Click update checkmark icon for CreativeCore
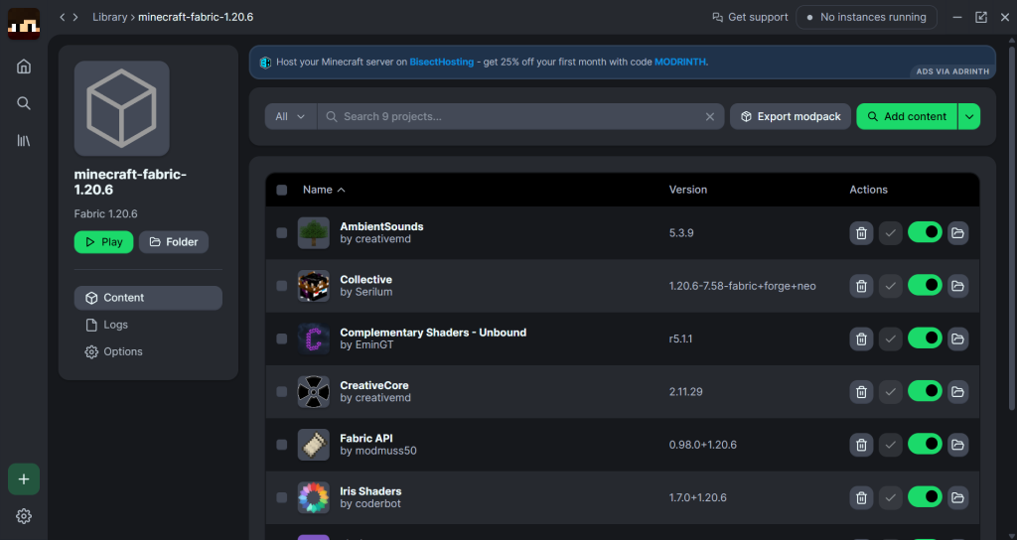This screenshot has height=540, width=1017. coord(891,391)
